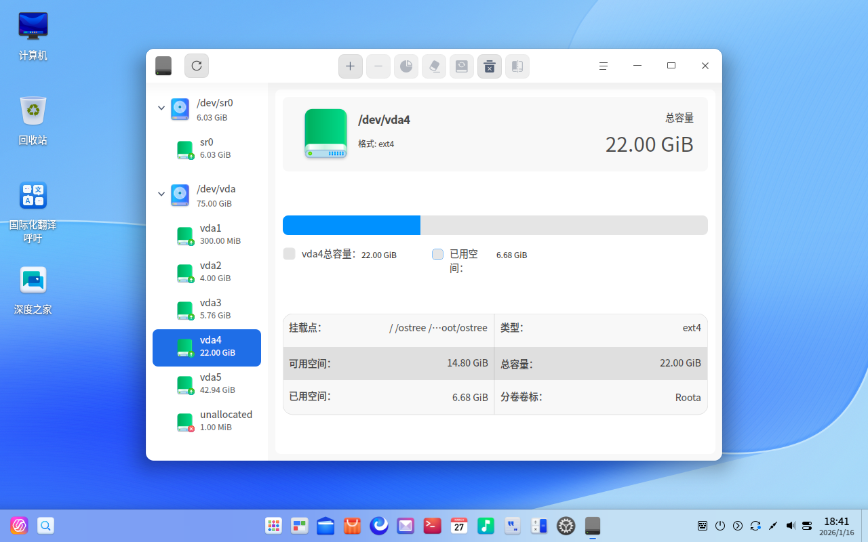Image resolution: width=868 pixels, height=542 pixels.
Task: Click the swatch beside vda4总容量
Action: pyautogui.click(x=289, y=254)
